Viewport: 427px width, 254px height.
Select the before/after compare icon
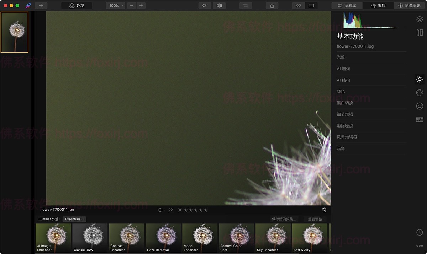(219, 5)
